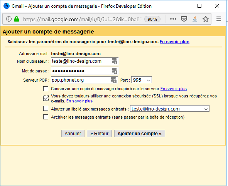Bookmark this page with the star icon
Screen dimensions: 228x186
(206, 19)
